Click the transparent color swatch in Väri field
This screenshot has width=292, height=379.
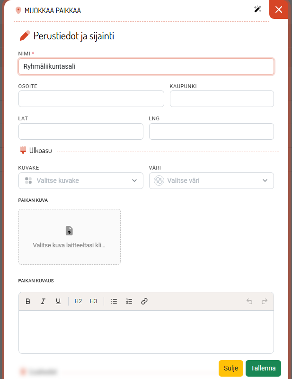coord(159,180)
